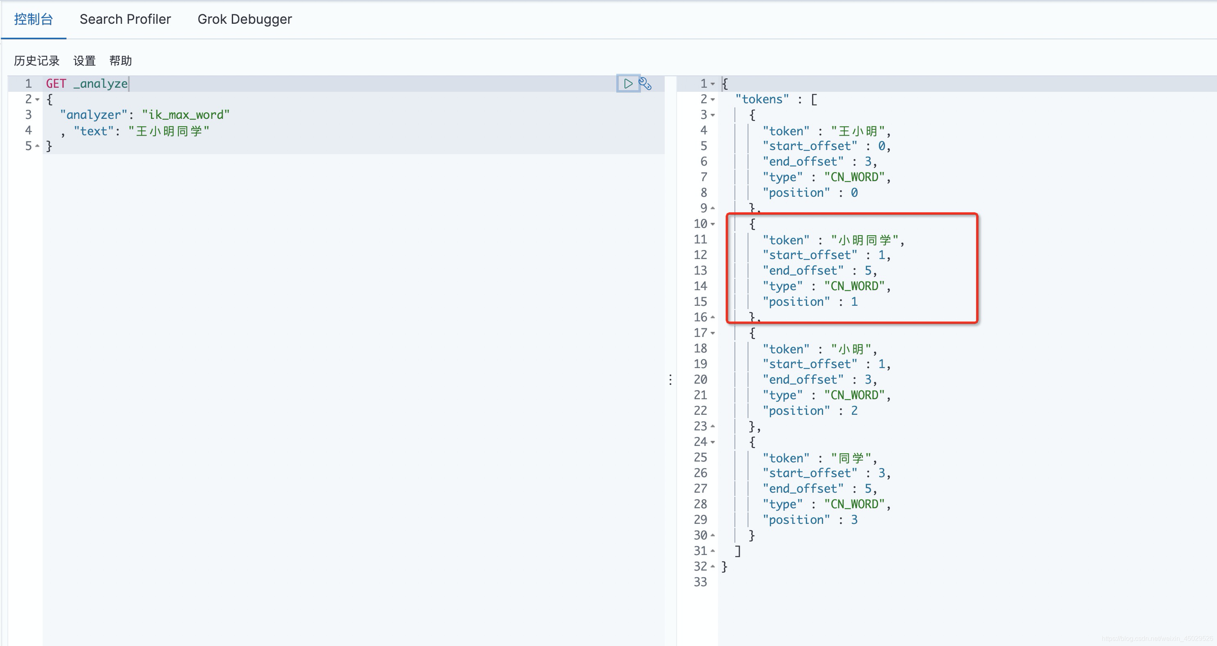Open 帮助 help menu

tap(121, 61)
